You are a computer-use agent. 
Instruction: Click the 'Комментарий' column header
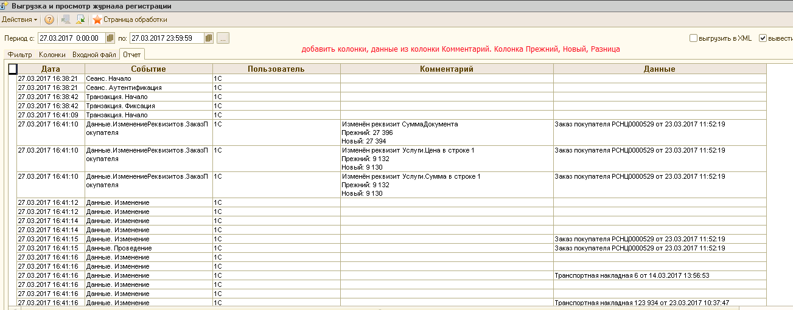(447, 69)
